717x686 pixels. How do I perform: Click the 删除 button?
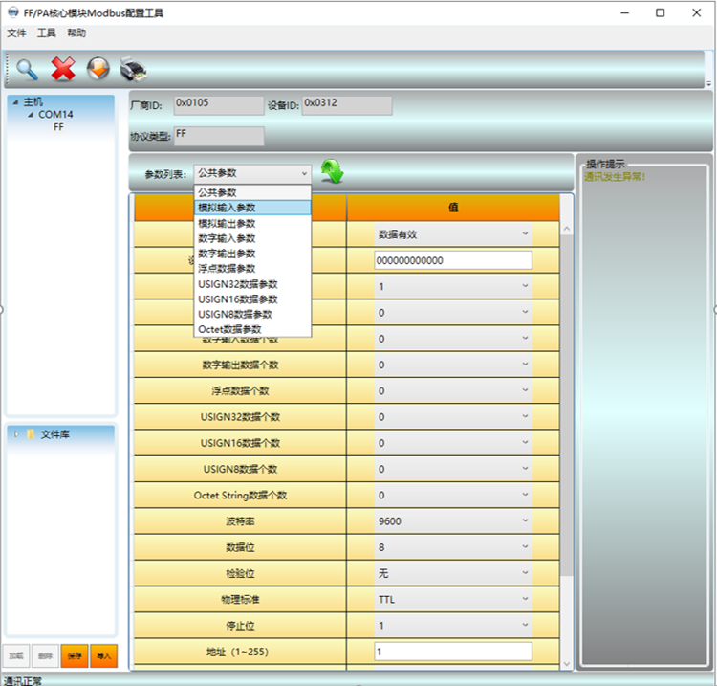[x=45, y=655]
